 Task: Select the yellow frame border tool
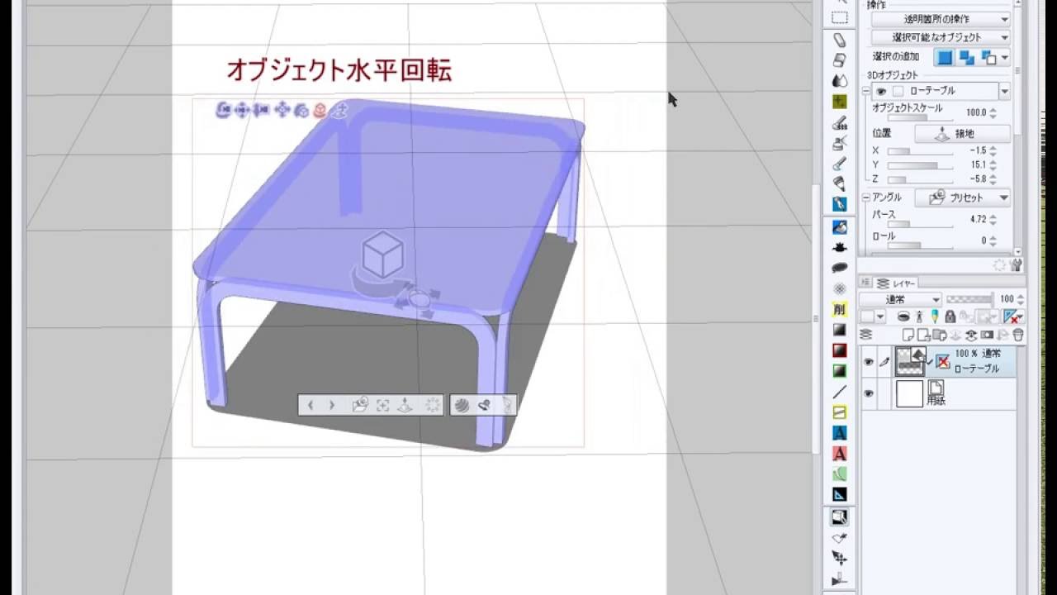pos(840,412)
